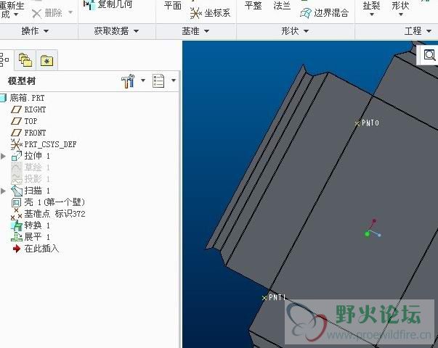
Task: Open the 操作 group dropdown
Action: click(46, 31)
